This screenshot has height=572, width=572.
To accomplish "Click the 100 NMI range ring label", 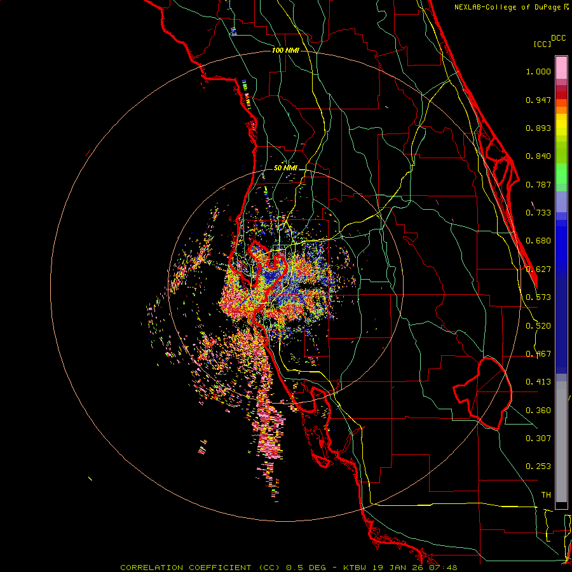I will tap(285, 50).
